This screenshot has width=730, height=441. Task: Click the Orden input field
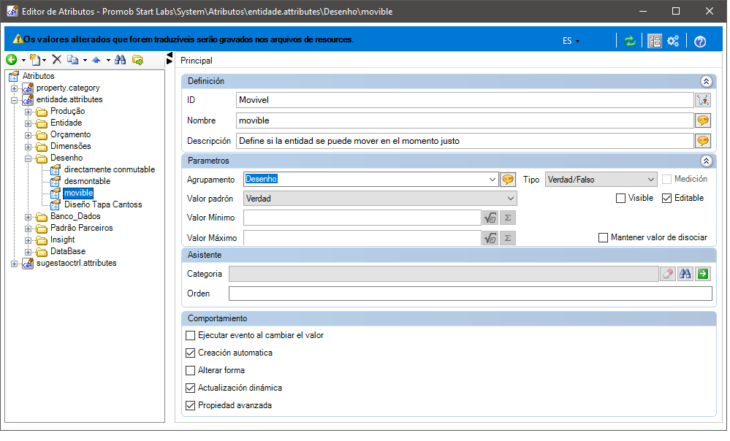click(470, 294)
